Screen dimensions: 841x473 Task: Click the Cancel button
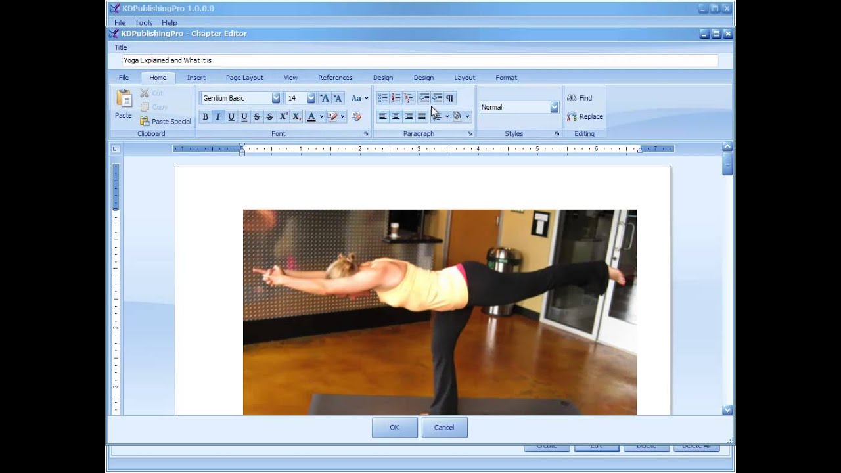(444, 427)
